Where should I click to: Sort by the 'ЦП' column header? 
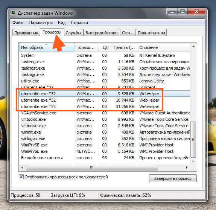click(105, 47)
